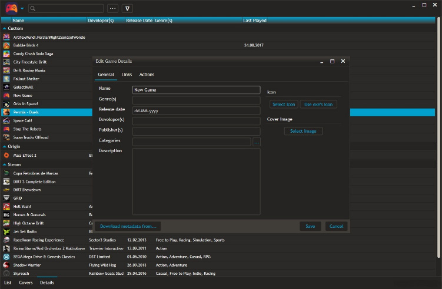
Task: Focus the game library search box
Action: tap(66, 8)
